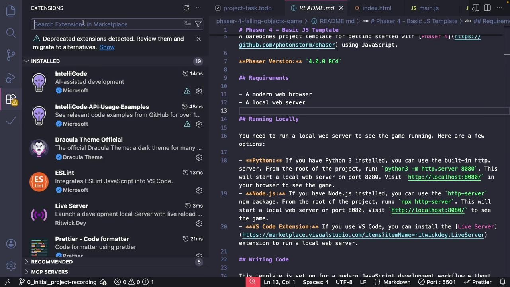Checkout branch 0_initial_project-recording
510x287 pixels.
click(x=57, y=282)
